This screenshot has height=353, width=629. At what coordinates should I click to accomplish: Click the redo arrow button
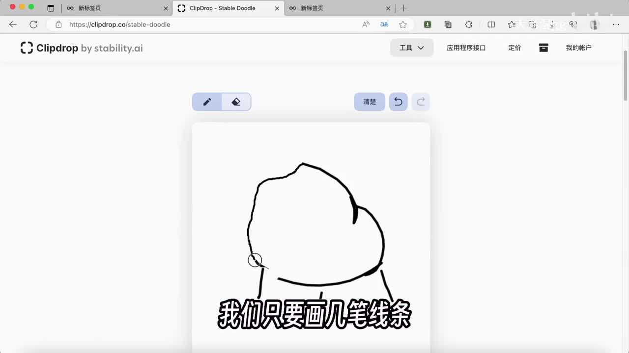coord(421,102)
